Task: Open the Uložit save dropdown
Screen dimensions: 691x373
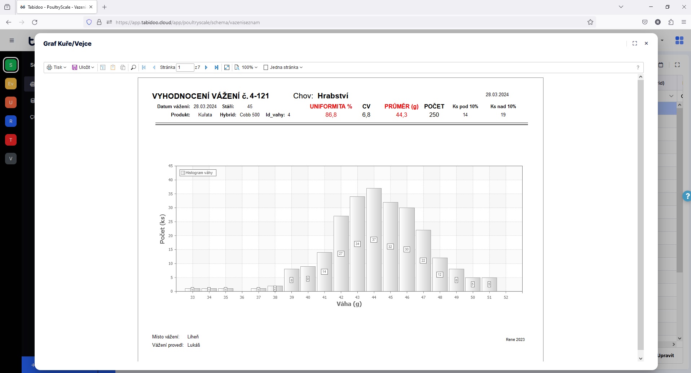Action: coord(83,67)
